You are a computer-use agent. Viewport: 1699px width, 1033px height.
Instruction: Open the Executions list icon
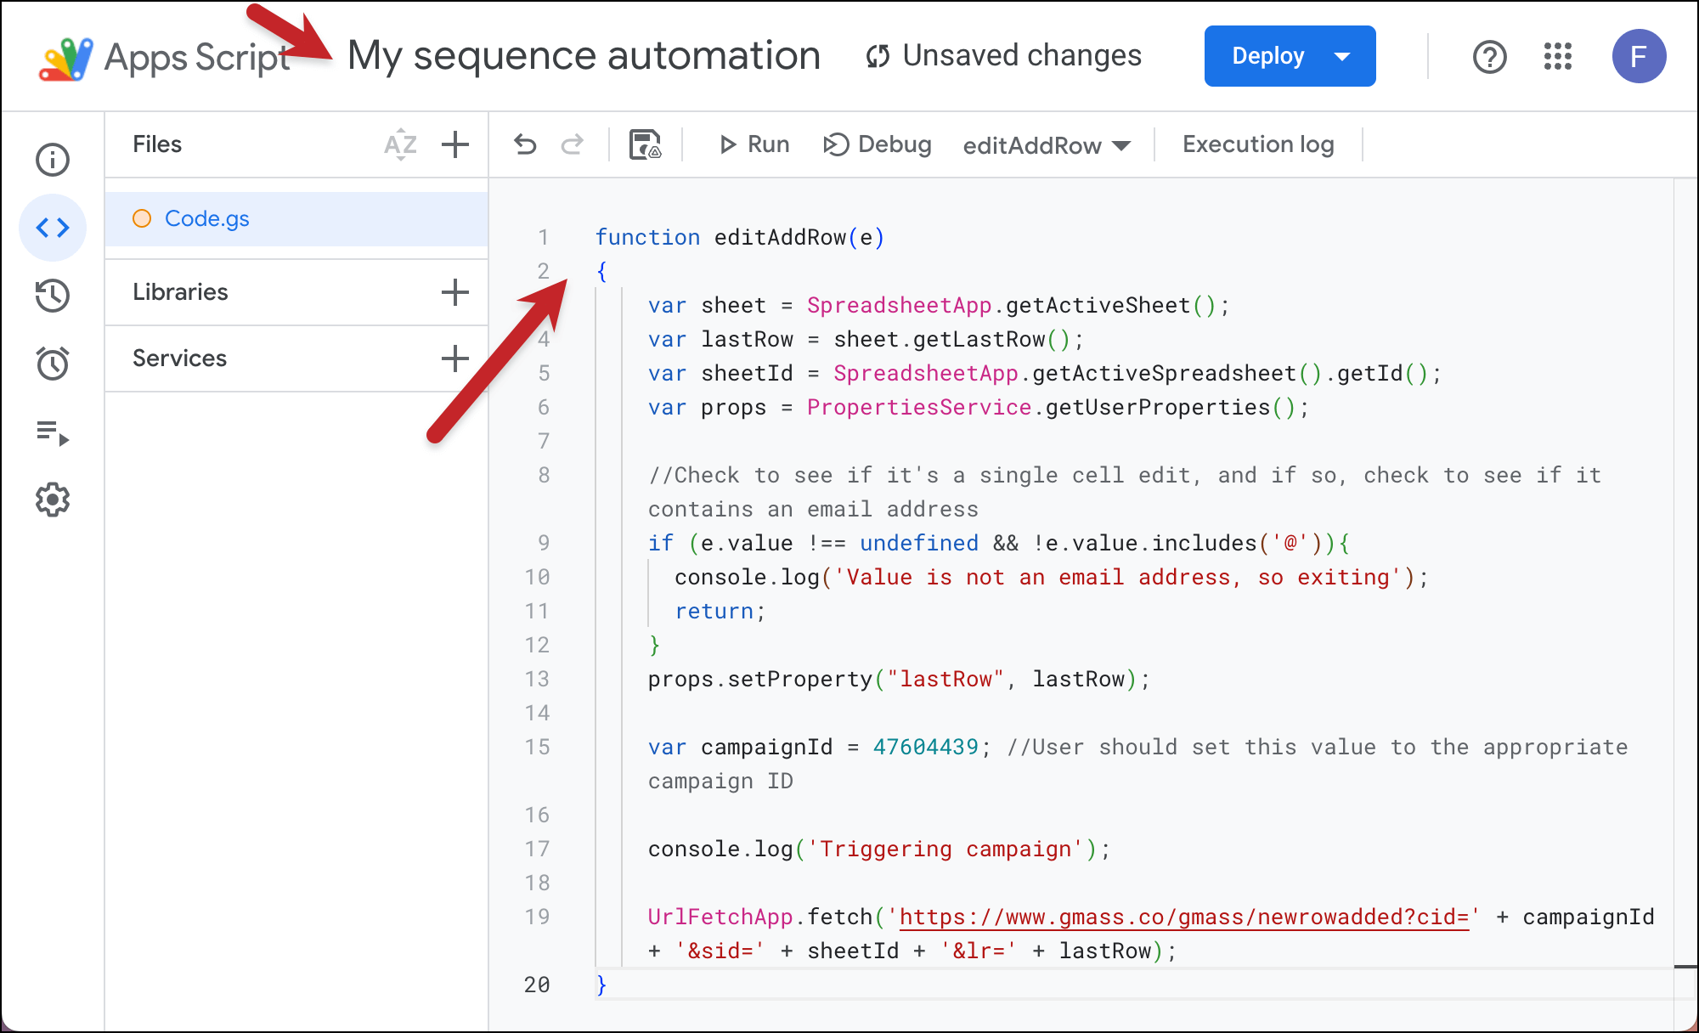(53, 432)
